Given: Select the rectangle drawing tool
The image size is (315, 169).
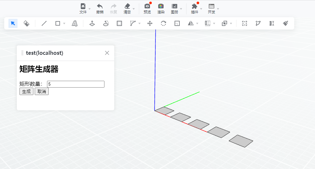Looking at the screenshot, I should (x=58, y=23).
